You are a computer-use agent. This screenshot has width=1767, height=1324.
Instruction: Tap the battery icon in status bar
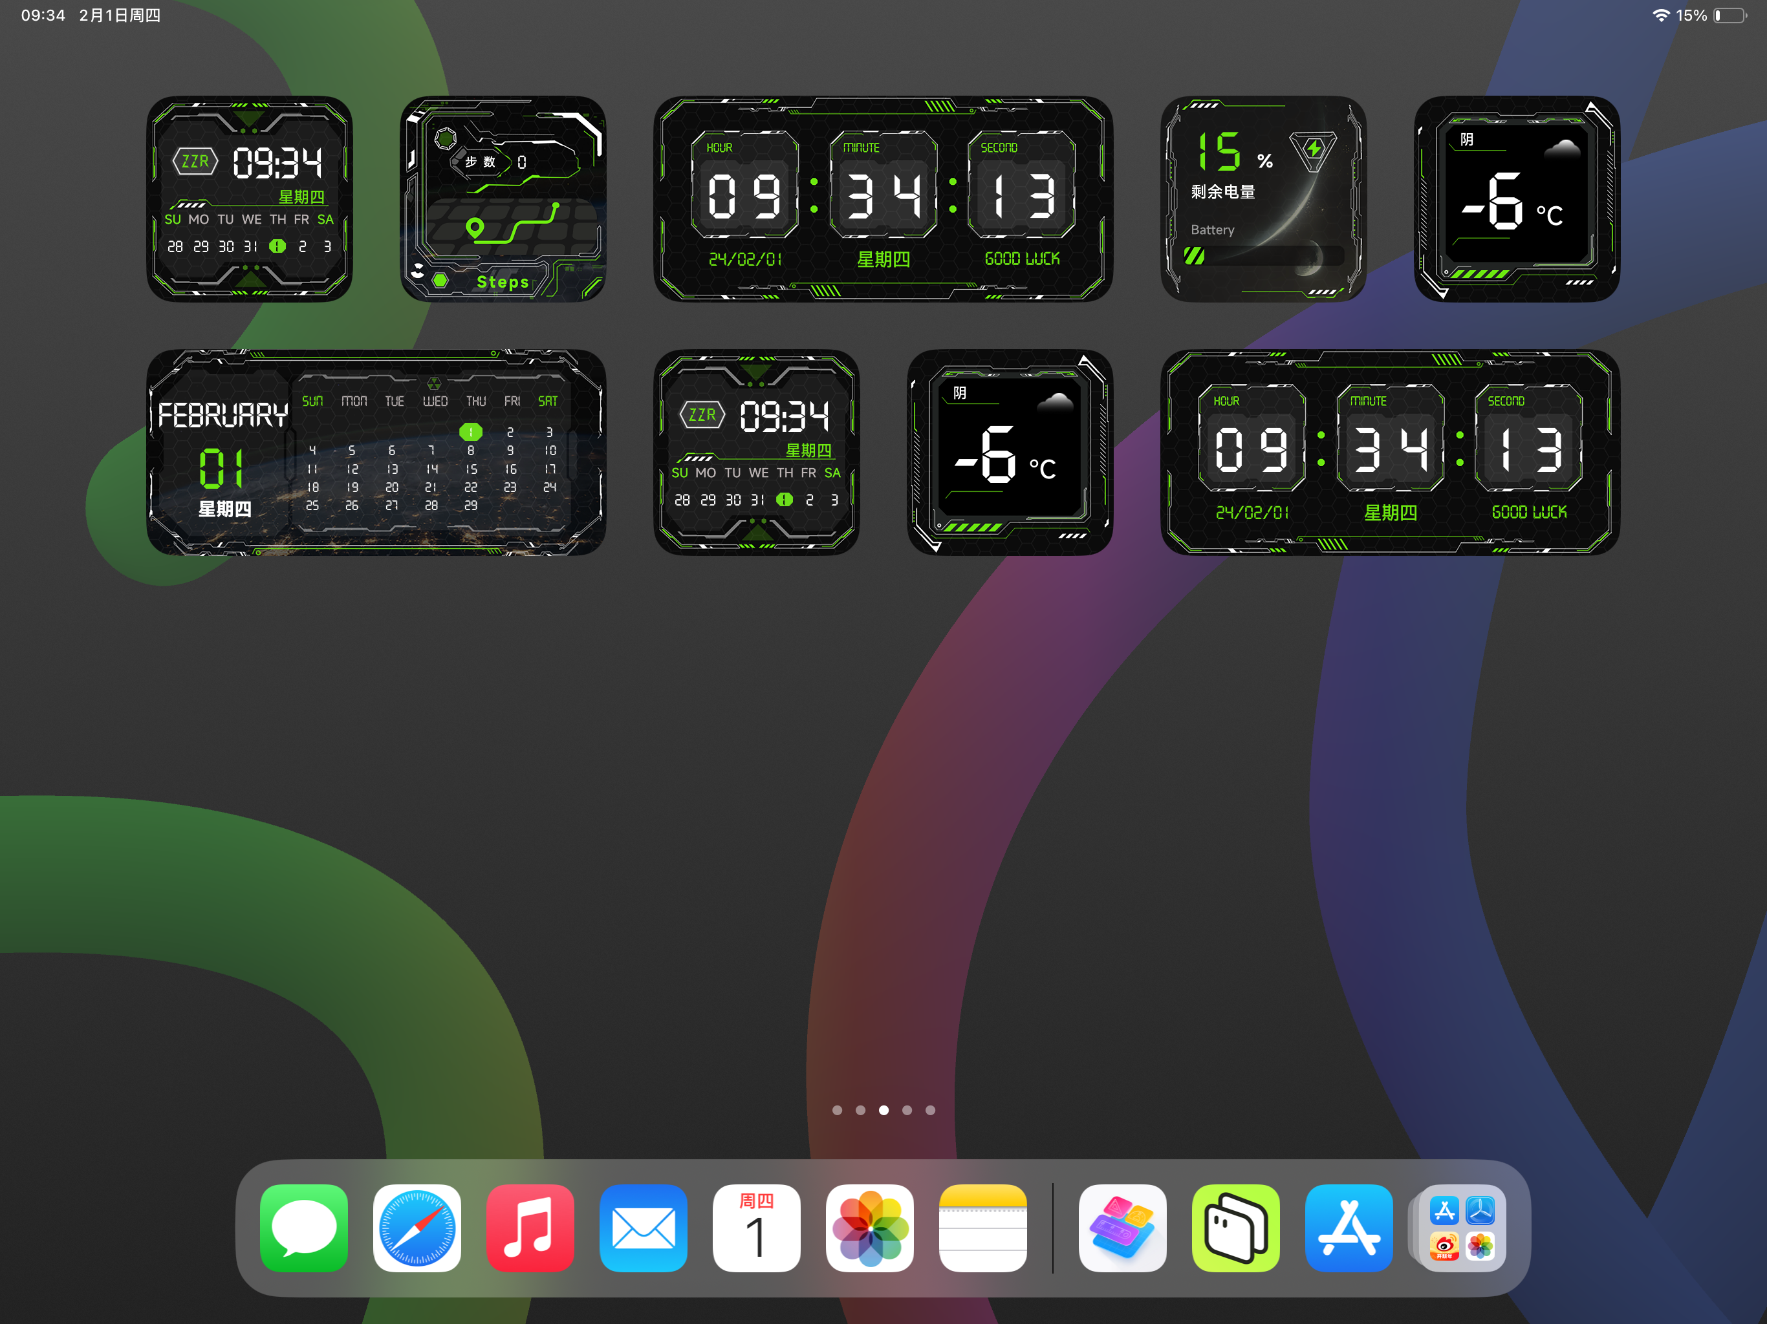(x=1730, y=15)
